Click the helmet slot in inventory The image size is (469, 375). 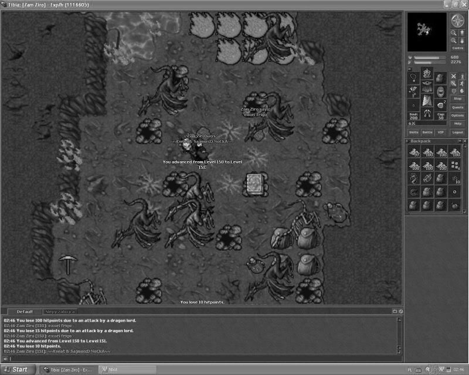pos(427,74)
